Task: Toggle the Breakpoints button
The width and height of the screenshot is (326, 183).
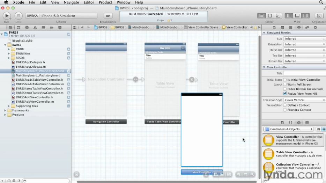Action: (108, 16)
